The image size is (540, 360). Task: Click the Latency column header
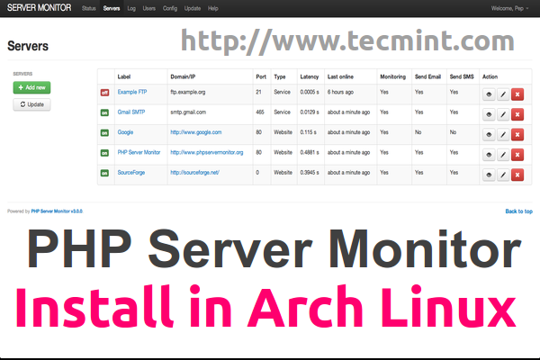pos(310,76)
